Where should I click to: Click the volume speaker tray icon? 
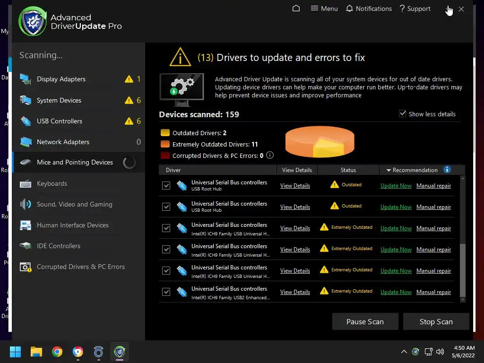(x=440, y=352)
